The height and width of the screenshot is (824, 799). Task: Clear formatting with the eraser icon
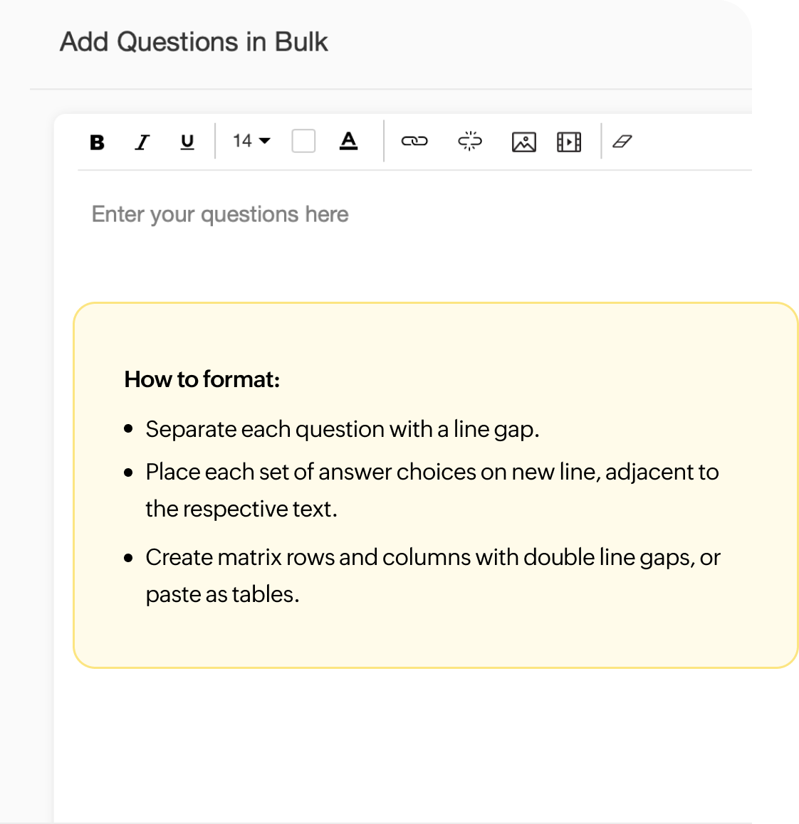pos(622,142)
